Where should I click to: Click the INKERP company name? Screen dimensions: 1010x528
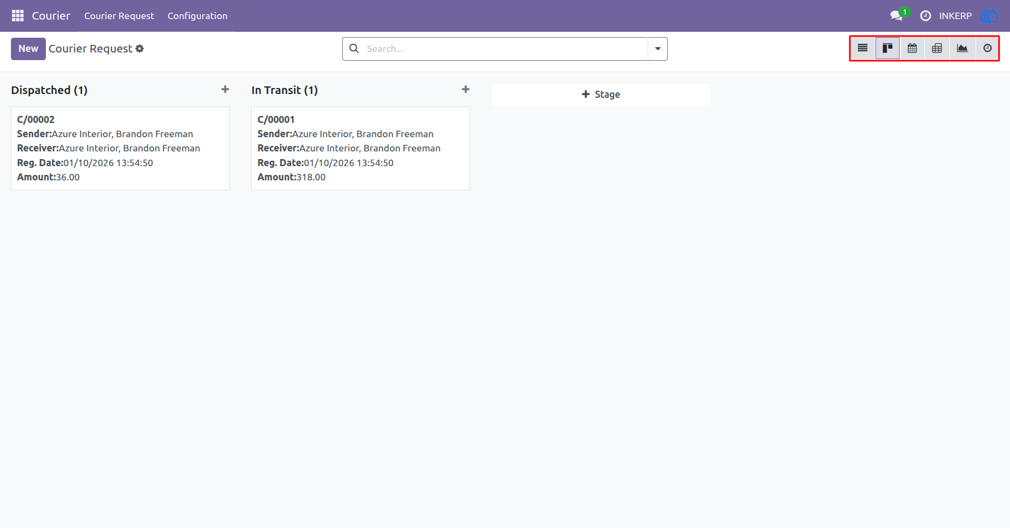point(955,16)
